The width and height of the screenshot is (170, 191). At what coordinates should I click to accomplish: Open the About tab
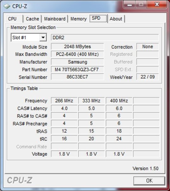(116, 19)
